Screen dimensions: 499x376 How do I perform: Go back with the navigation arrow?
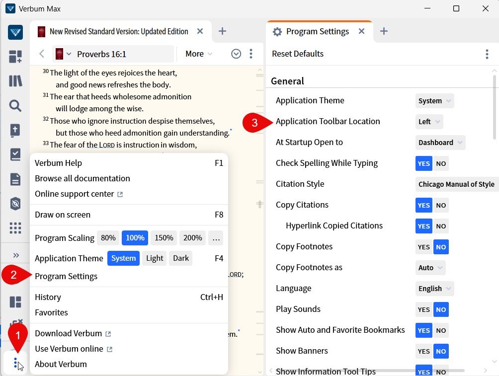pyautogui.click(x=42, y=54)
